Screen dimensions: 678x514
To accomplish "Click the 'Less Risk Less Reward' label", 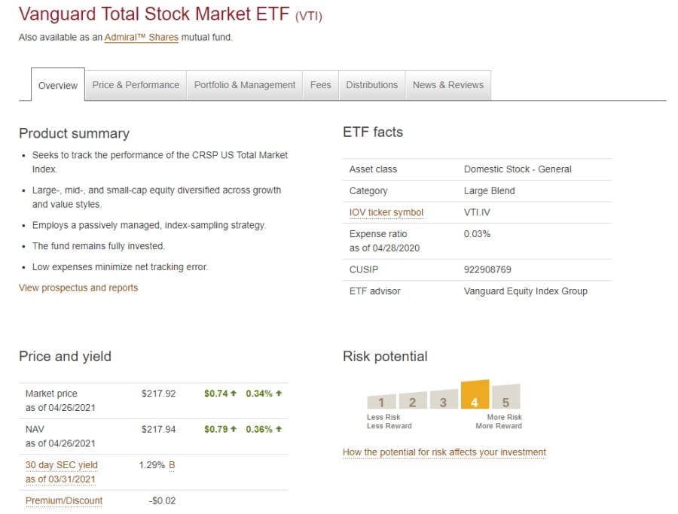I will (389, 421).
